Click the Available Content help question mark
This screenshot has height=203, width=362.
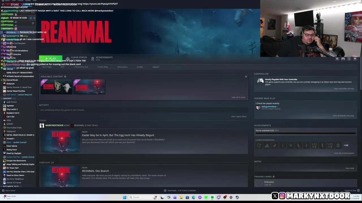pyautogui.click(x=65, y=77)
